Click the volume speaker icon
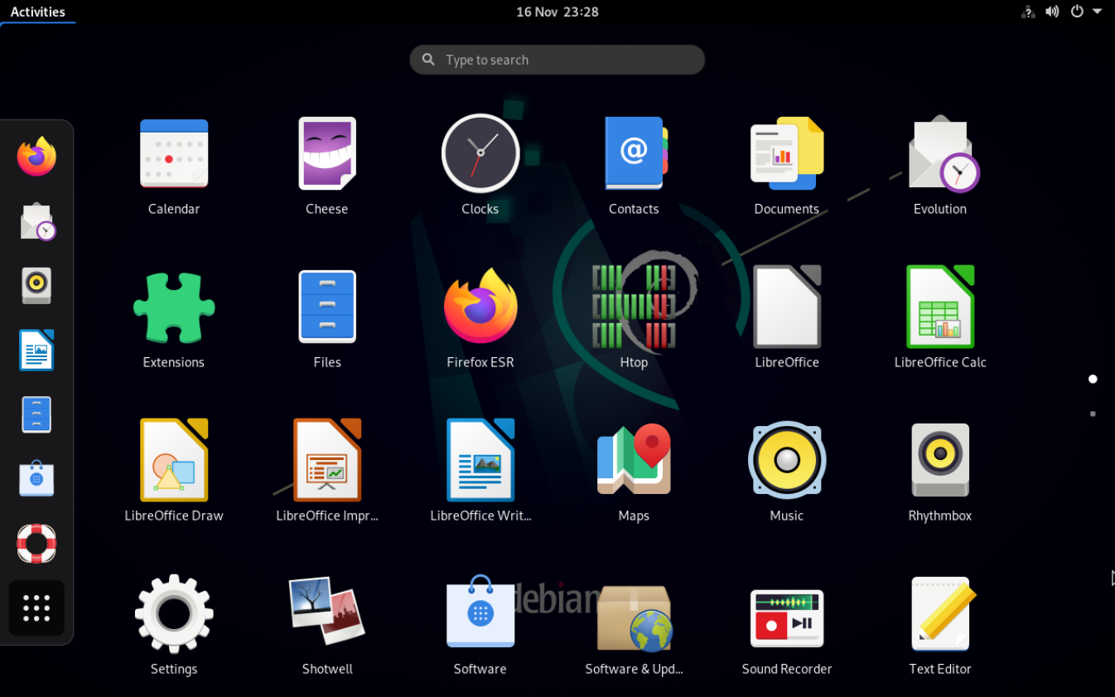 click(x=1053, y=12)
